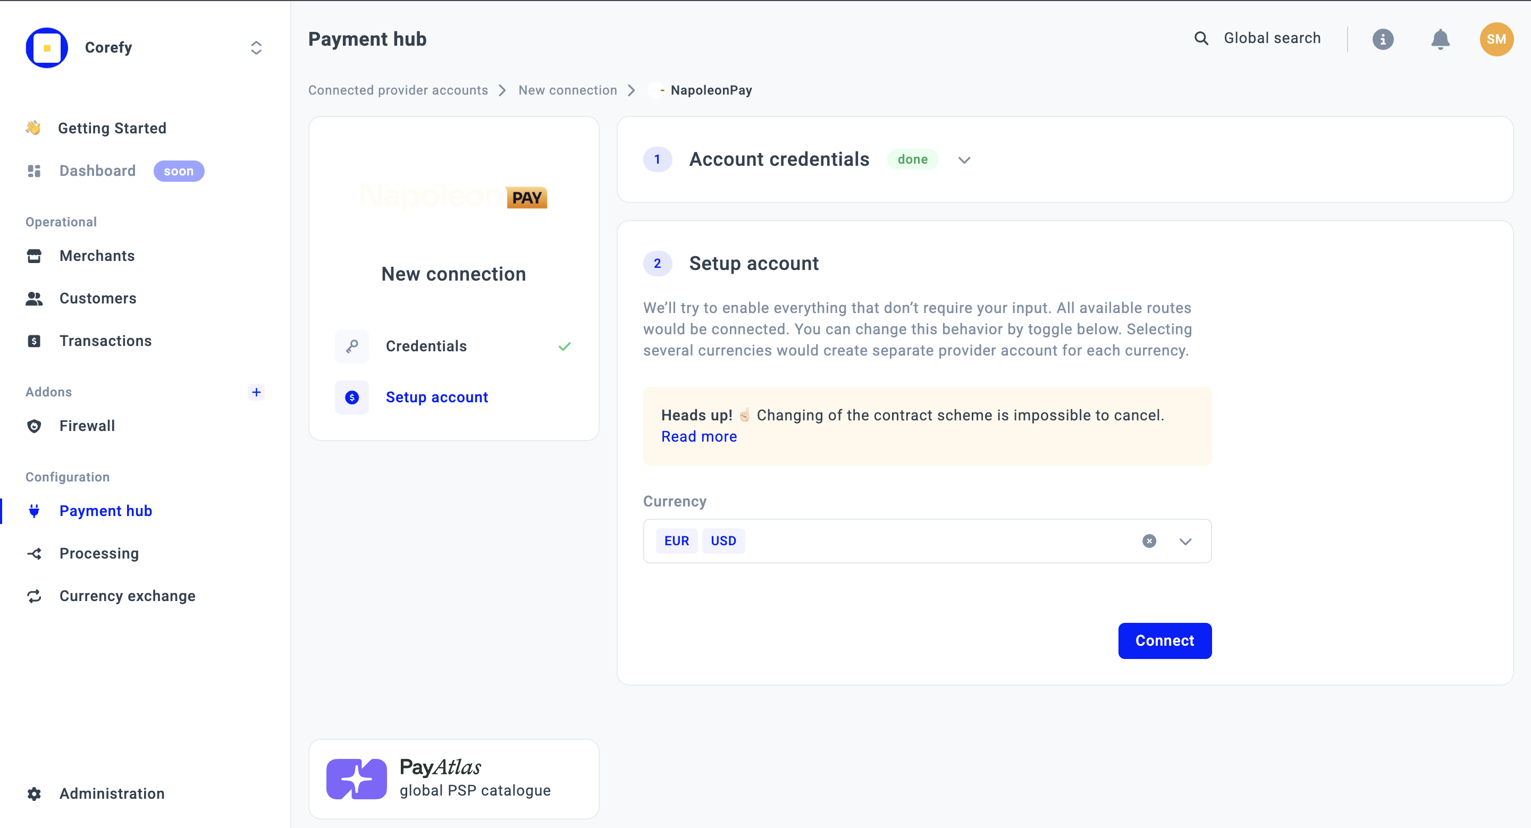Open the info help icon

(1383, 39)
